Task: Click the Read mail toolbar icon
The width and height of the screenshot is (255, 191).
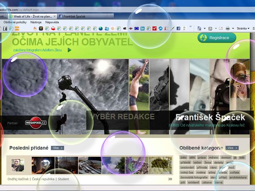Action: click(221, 28)
